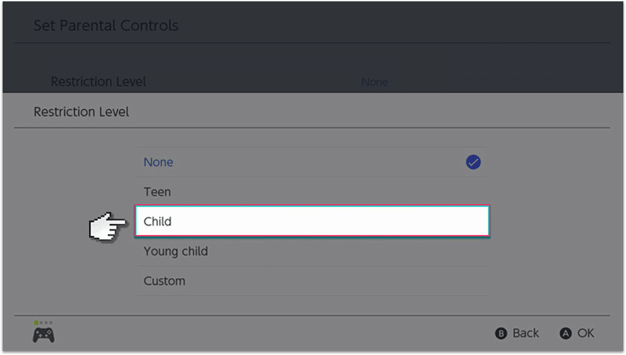Open the dimmed Restriction Level setting row
This screenshot has height=355, width=626.
click(99, 82)
